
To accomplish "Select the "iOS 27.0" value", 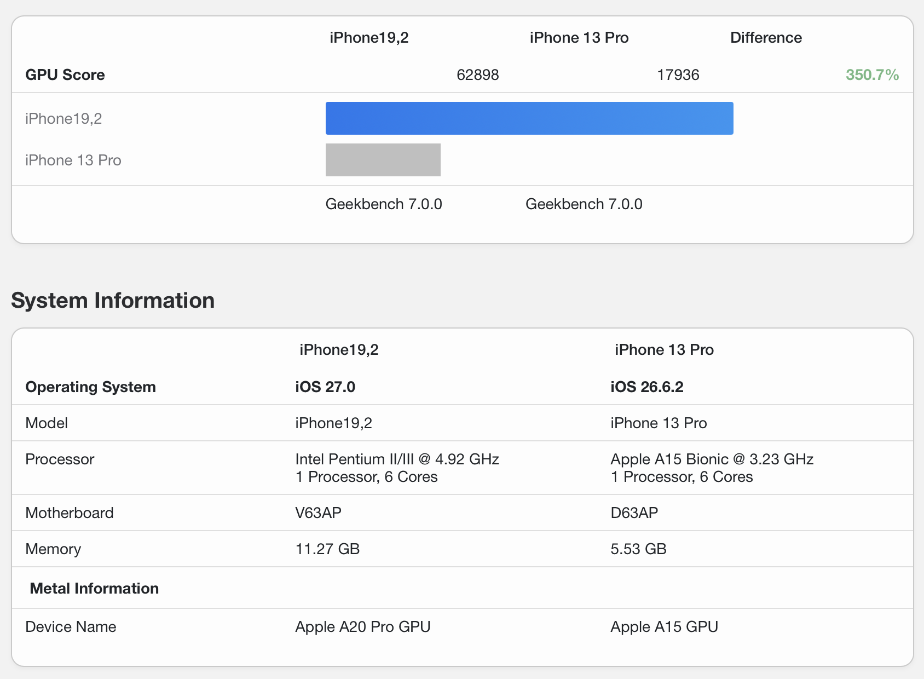I will [326, 387].
